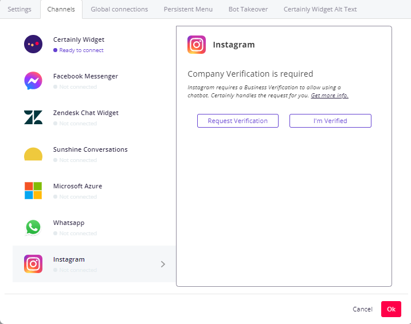Click the Company Verification is required heading

(250, 74)
